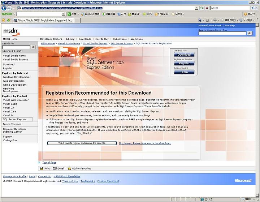Screen dimensions: 260x202
Task: Open a new blank tab
Action: [77, 20]
